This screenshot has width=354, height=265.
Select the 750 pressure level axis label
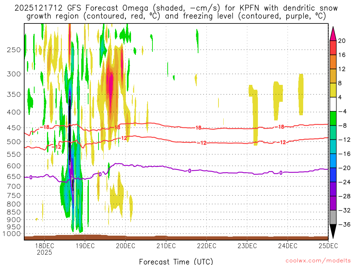tap(13, 196)
